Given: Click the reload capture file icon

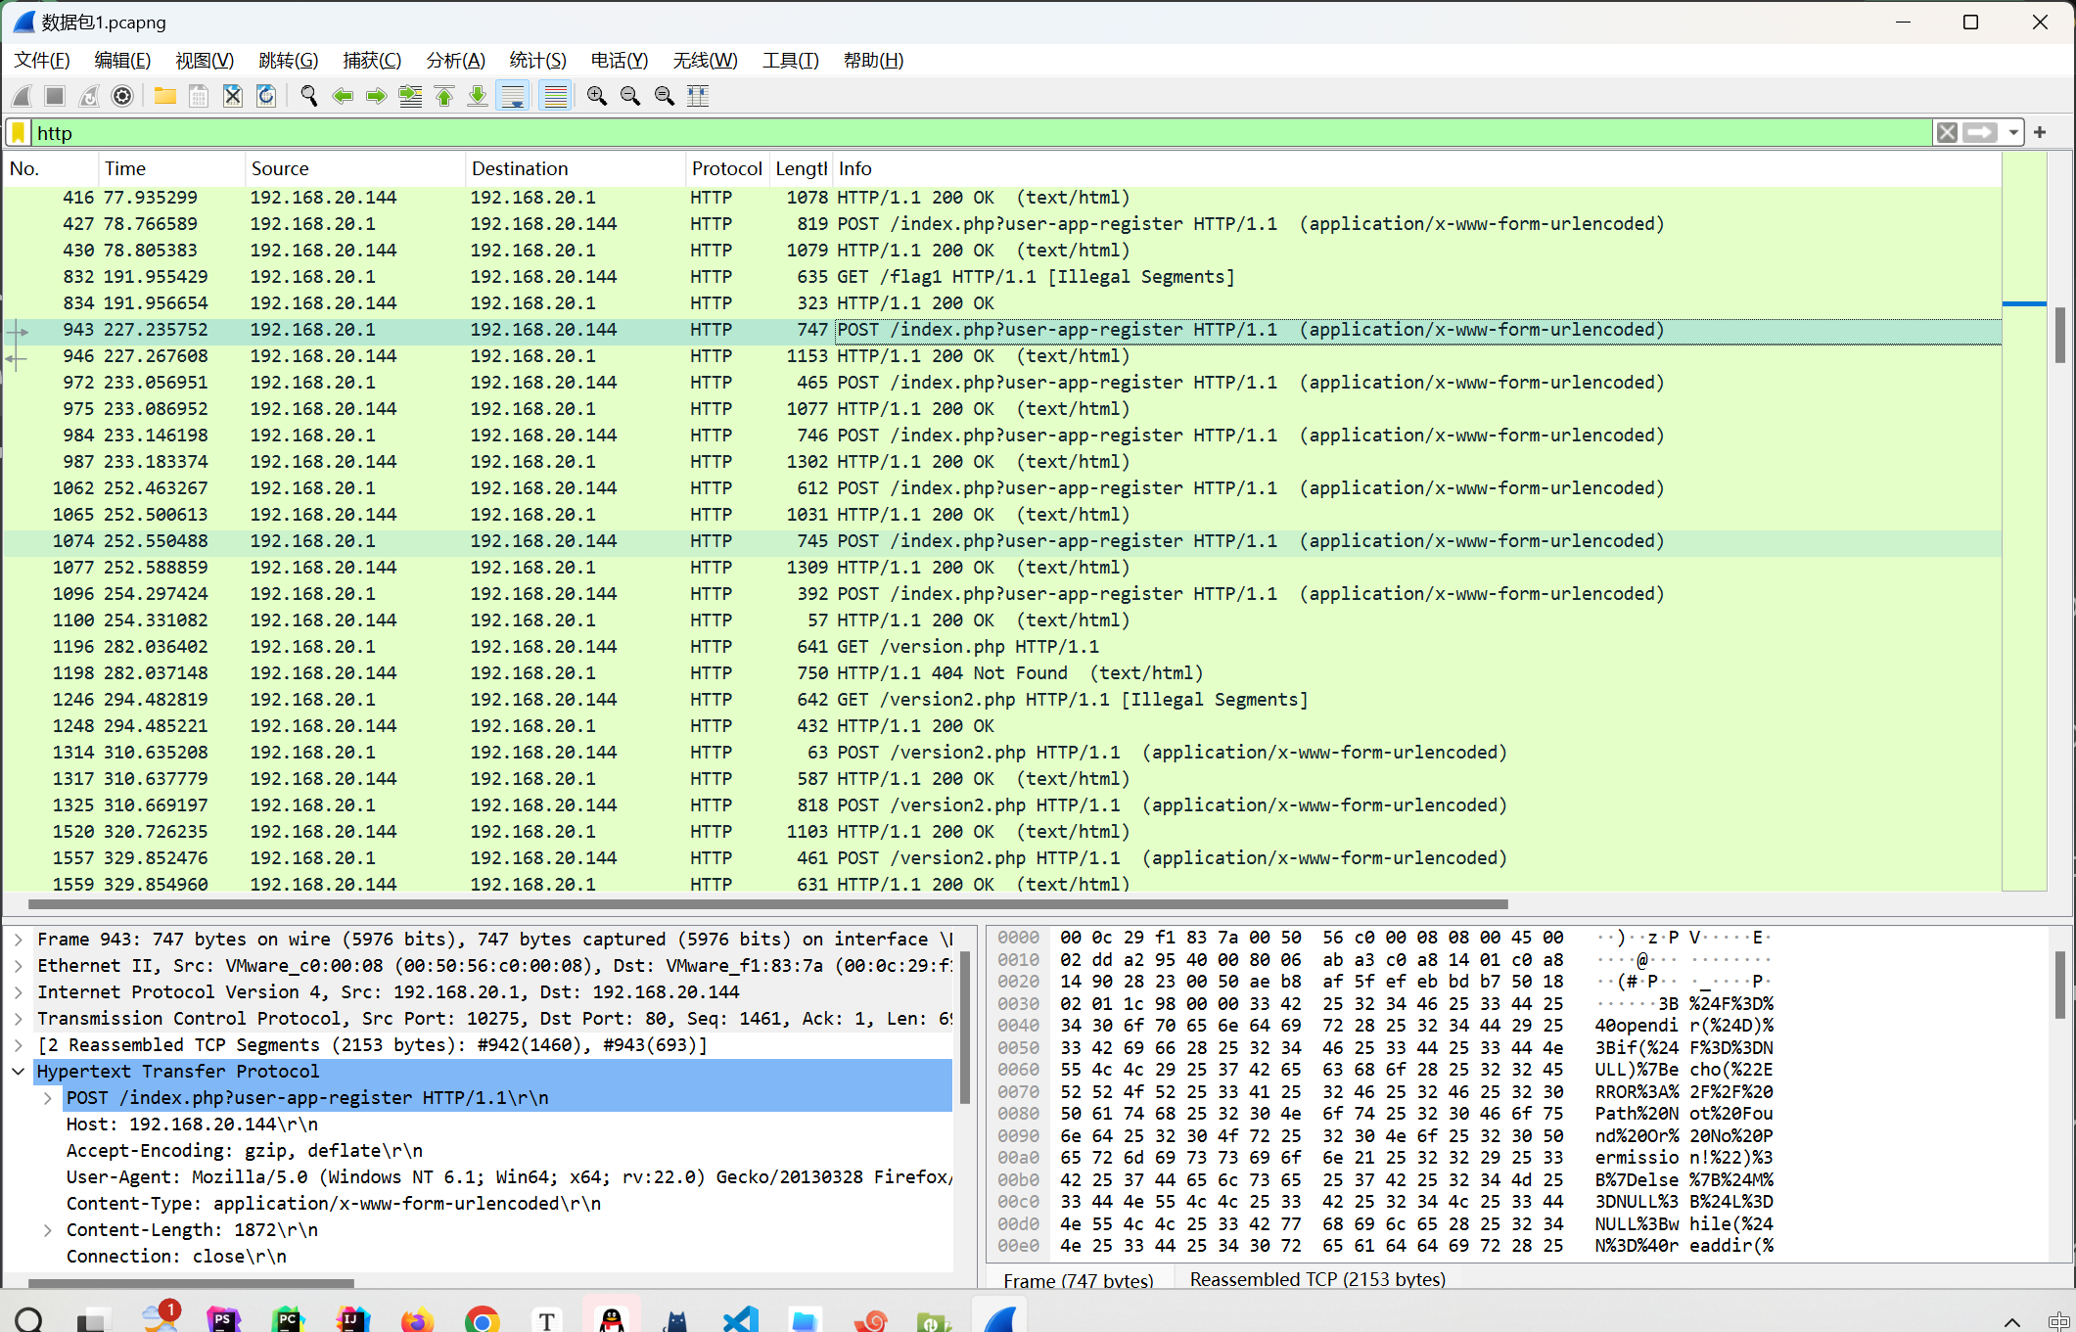Looking at the screenshot, I should point(265,96).
